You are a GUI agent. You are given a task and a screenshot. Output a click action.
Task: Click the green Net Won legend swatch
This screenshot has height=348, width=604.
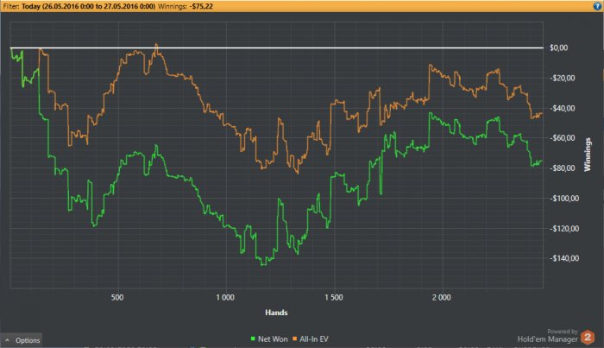point(253,339)
